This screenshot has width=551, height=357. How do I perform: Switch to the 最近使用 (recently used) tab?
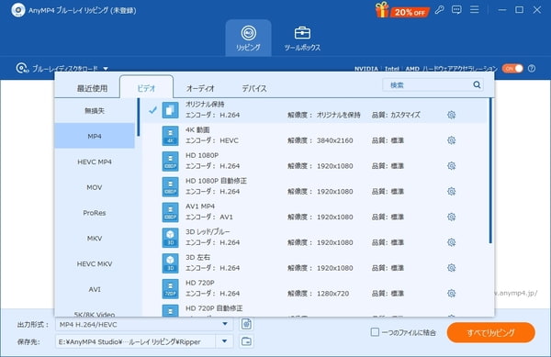click(x=92, y=88)
